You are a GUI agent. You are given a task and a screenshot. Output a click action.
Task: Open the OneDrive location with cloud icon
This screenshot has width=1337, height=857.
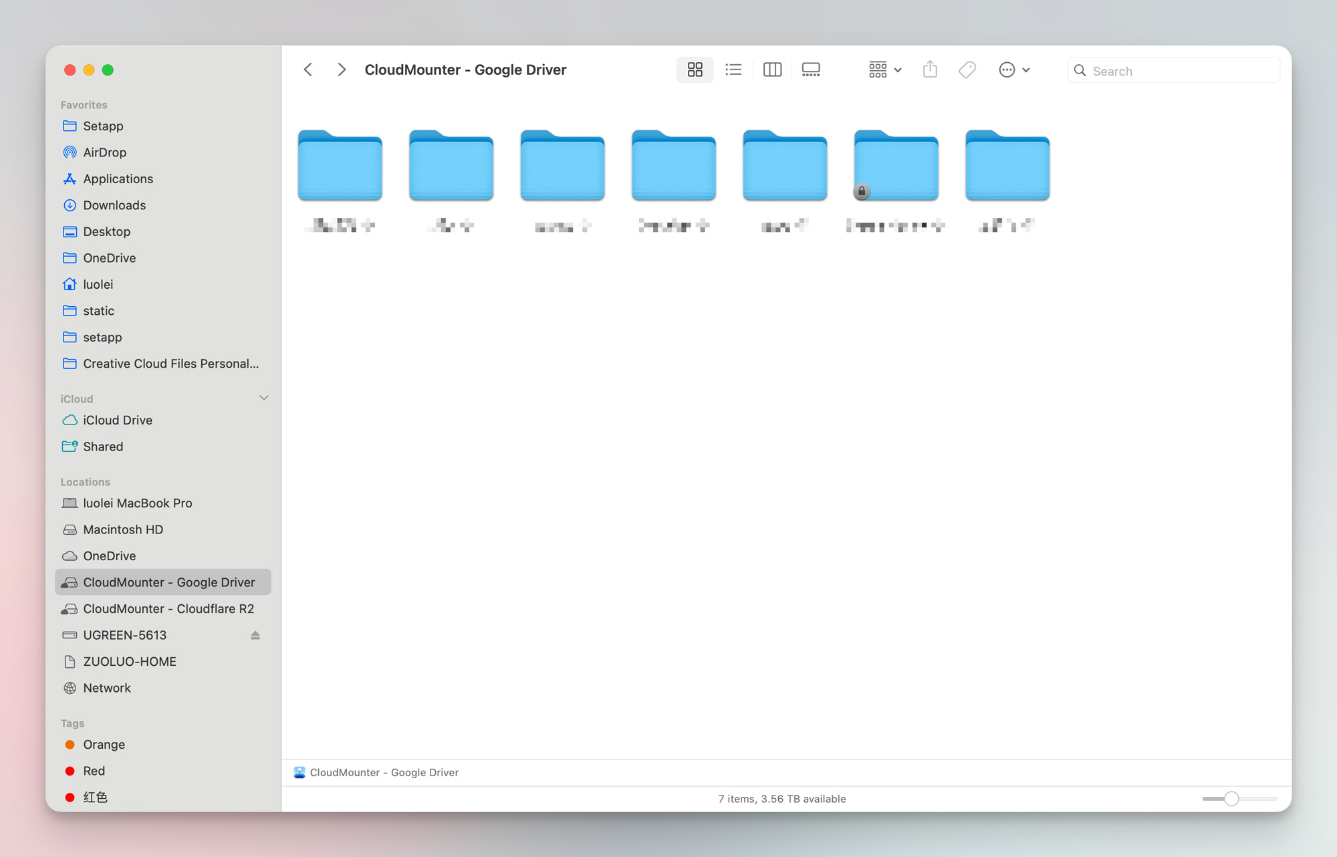tap(163, 556)
